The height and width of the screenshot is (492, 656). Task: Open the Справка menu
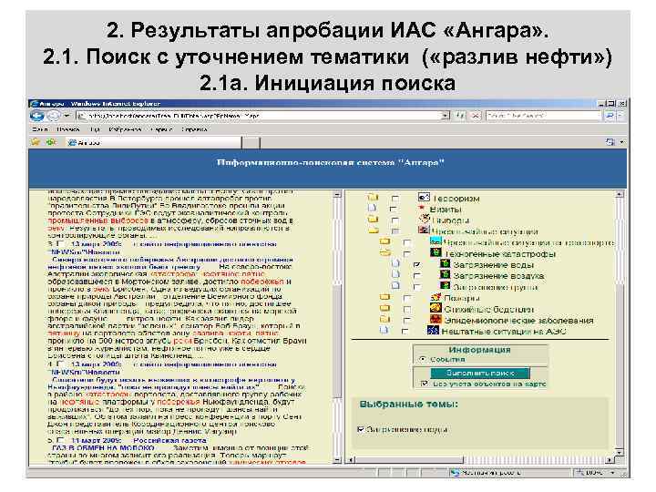pos(194,129)
